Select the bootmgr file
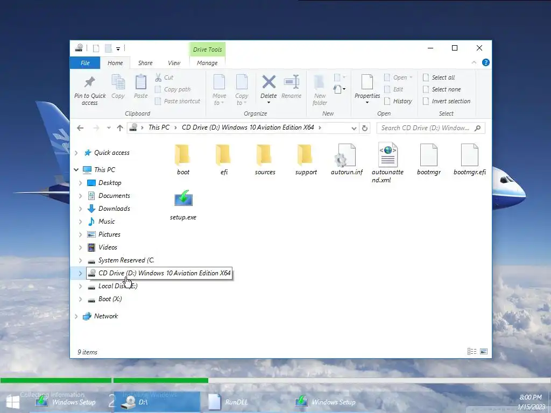The image size is (551, 413). (x=429, y=159)
